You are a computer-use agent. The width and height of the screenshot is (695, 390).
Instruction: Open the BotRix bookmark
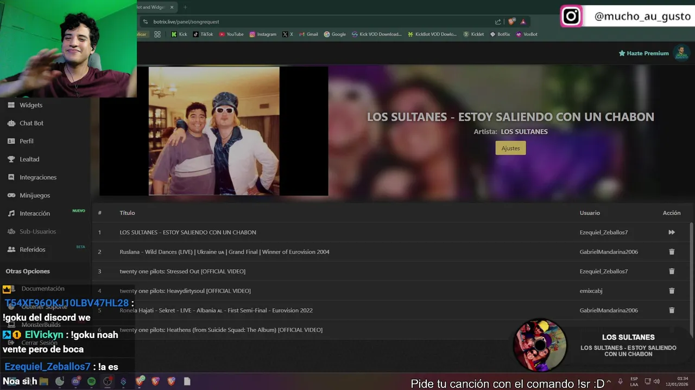coord(500,34)
